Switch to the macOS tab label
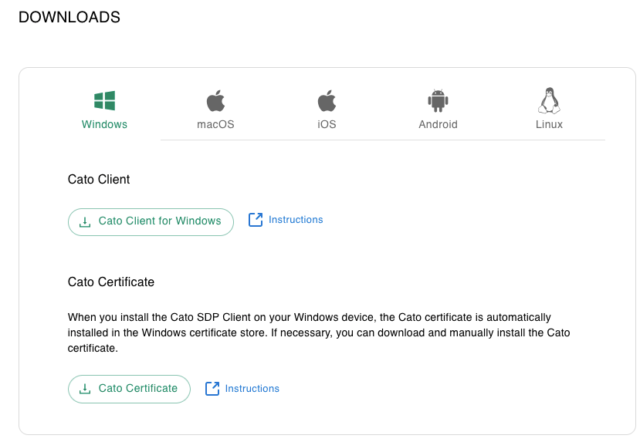The height and width of the screenshot is (442, 640). (x=215, y=124)
